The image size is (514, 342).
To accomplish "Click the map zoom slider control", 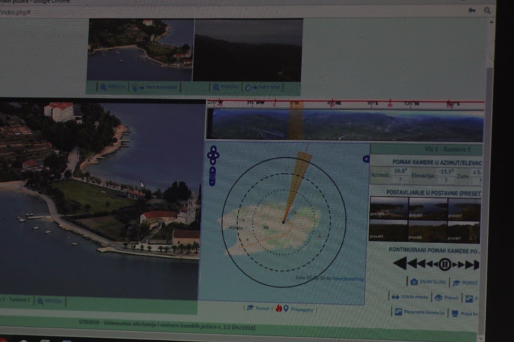I will click(x=212, y=176).
